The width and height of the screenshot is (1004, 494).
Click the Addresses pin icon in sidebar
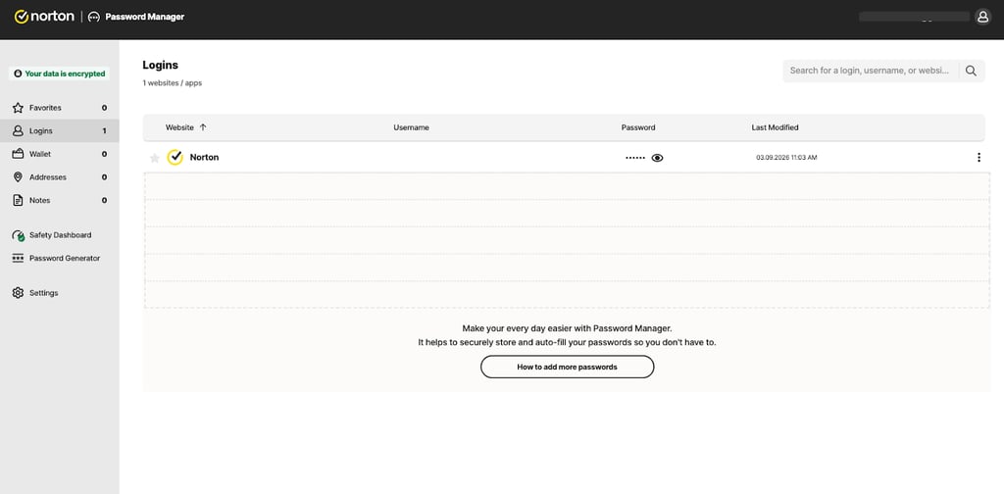coord(18,177)
